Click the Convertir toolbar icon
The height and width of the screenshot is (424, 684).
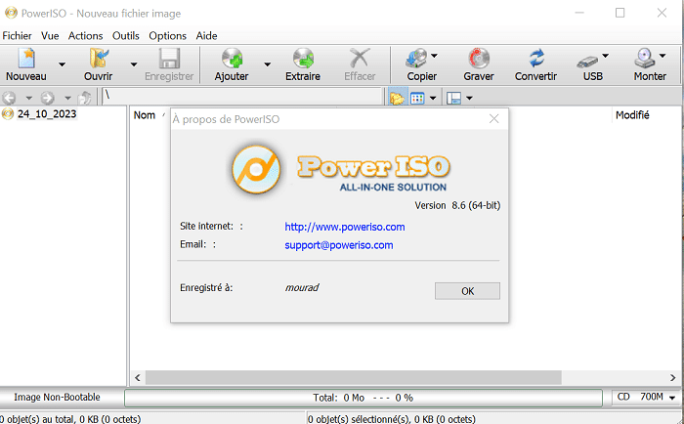(535, 59)
